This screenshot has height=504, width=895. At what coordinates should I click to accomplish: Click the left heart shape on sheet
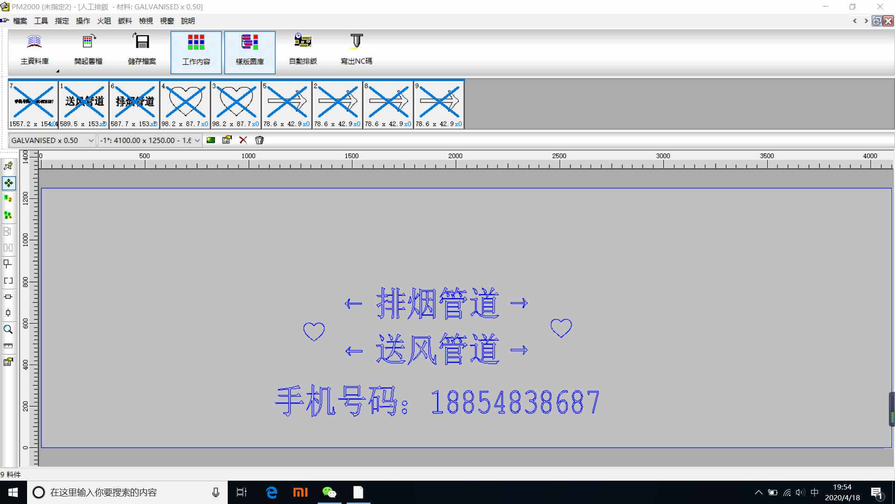point(314,332)
